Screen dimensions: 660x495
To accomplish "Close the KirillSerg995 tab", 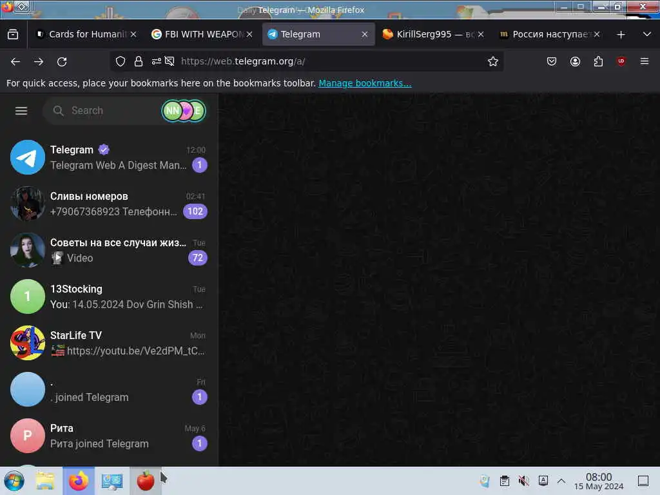I will pyautogui.click(x=481, y=34).
